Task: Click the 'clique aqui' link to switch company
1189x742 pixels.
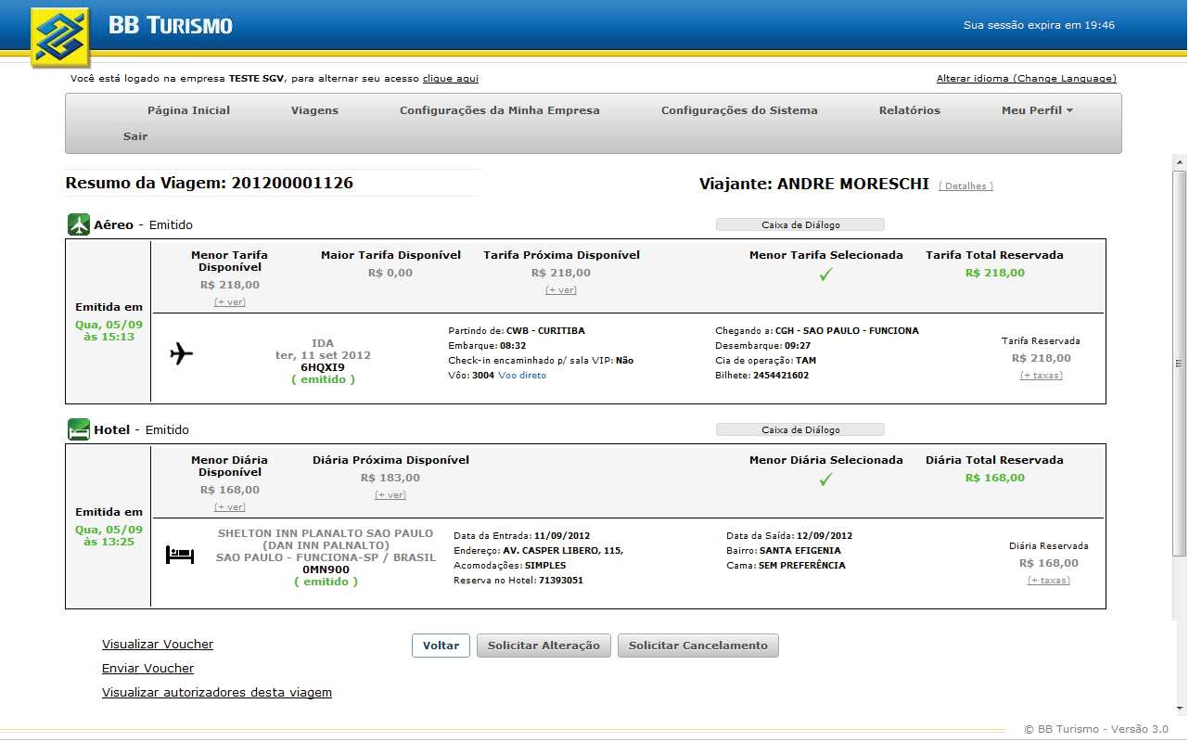Action: tap(451, 79)
